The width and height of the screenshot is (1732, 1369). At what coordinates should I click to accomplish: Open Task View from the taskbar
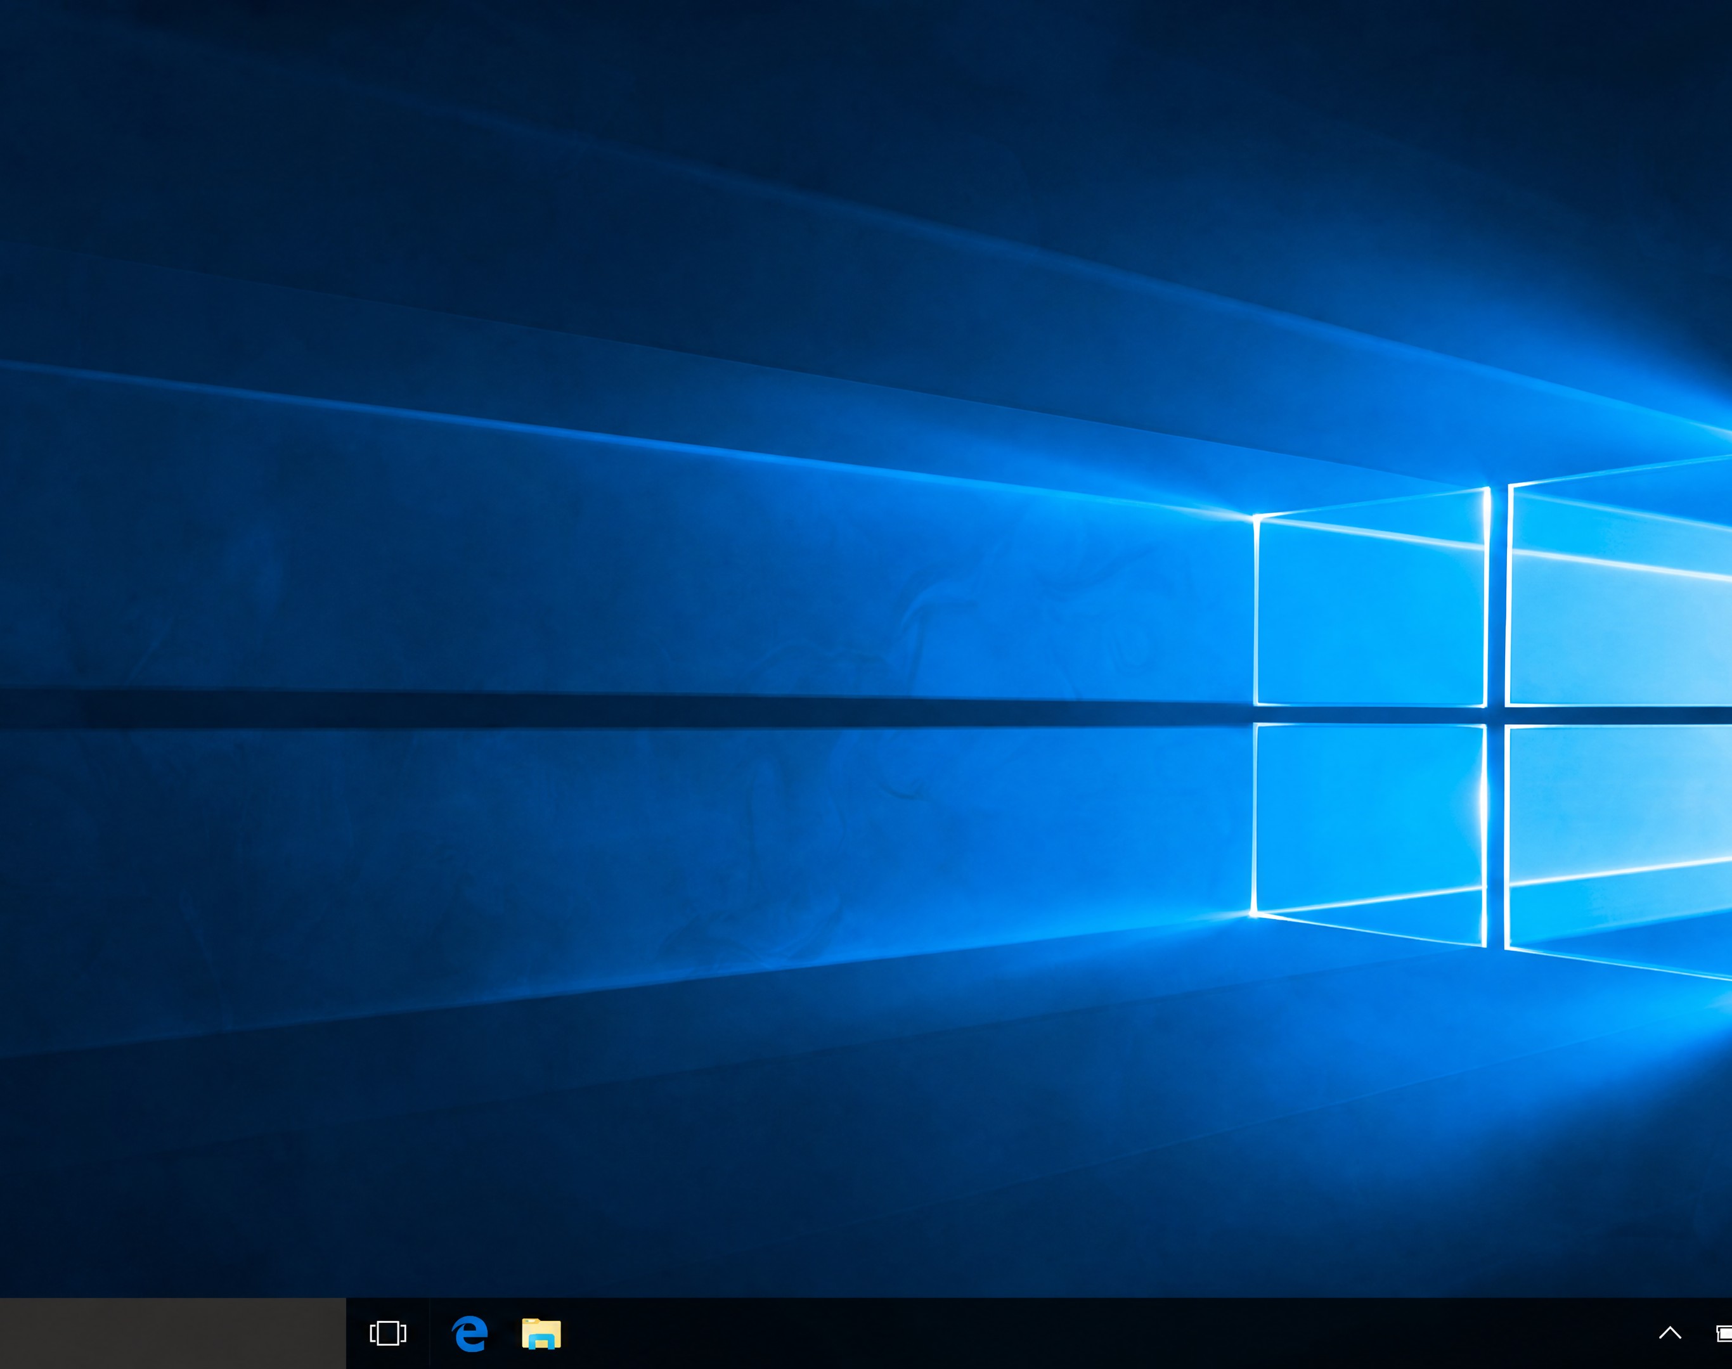tap(388, 1334)
